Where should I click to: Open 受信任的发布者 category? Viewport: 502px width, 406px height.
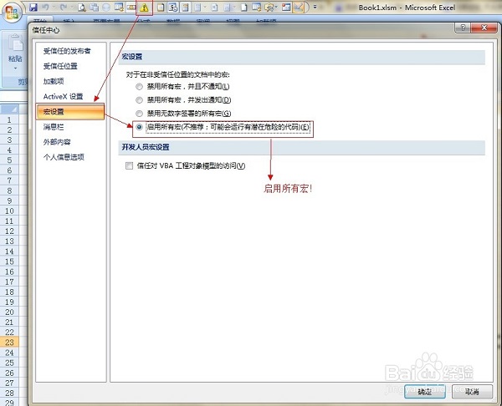67,52
